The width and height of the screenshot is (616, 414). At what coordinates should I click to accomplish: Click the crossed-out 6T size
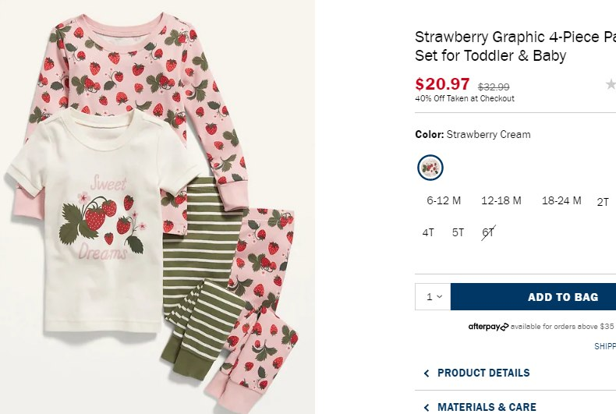[x=489, y=232]
